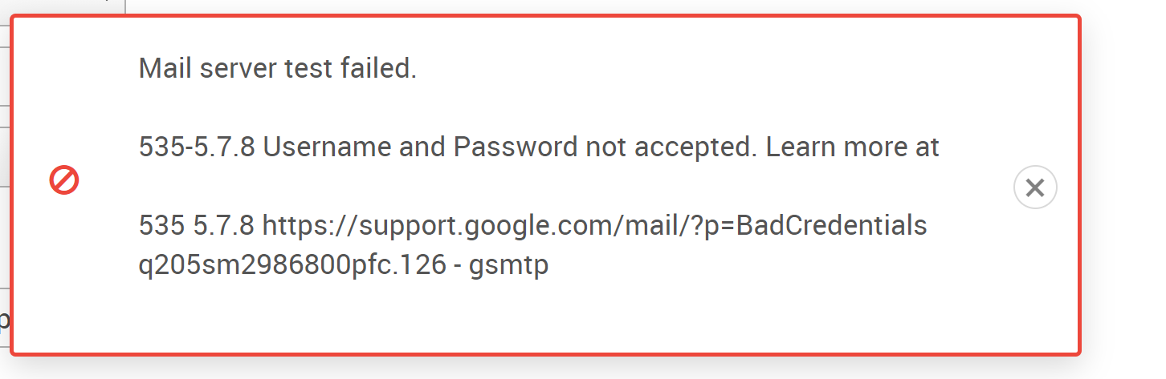Image resolution: width=1166 pixels, height=379 pixels.
Task: Click the red prohibited error icon
Action: pyautogui.click(x=64, y=180)
